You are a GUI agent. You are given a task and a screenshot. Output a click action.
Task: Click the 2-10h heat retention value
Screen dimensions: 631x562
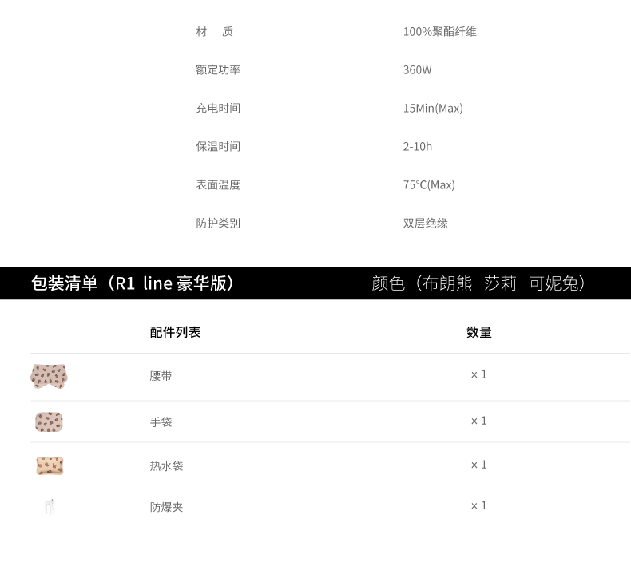417,147
